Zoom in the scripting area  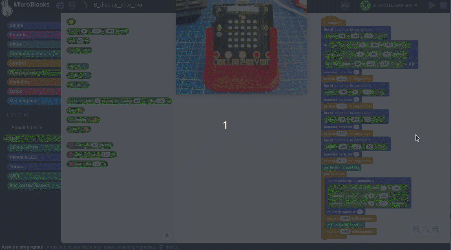(x=436, y=229)
